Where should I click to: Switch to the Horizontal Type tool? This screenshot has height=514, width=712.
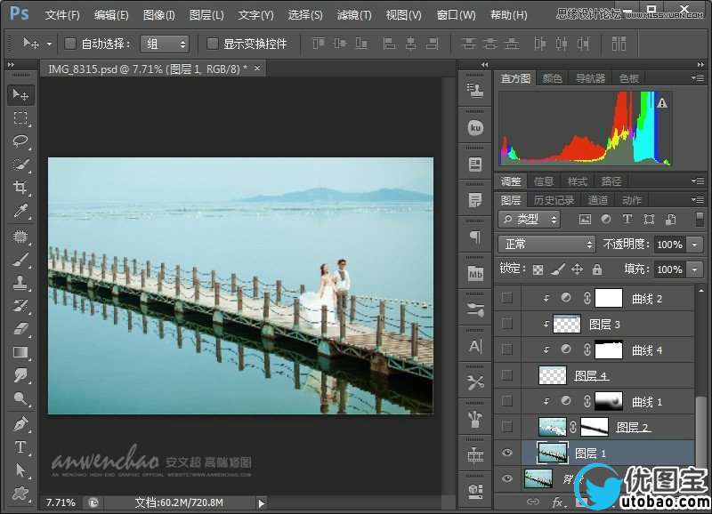20,447
